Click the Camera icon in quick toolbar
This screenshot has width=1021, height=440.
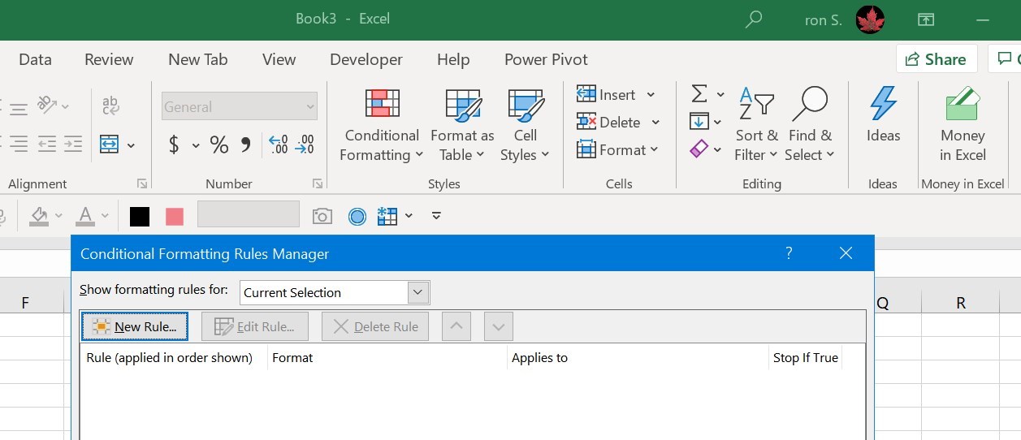click(x=322, y=216)
